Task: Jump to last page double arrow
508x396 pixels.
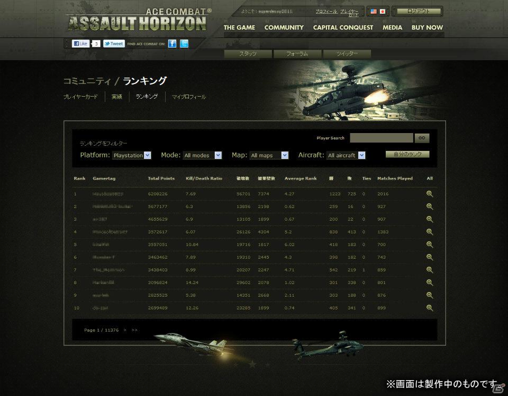Action: pyautogui.click(x=134, y=330)
